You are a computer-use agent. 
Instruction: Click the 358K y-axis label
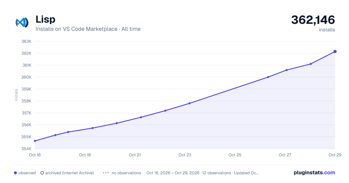coord(26,101)
